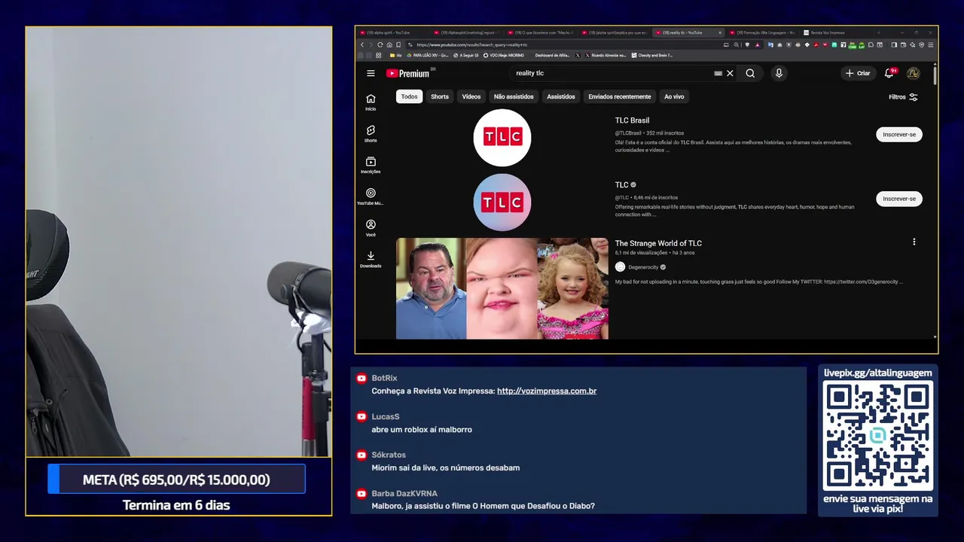Open Downloads in the sidebar
The image size is (964, 542).
pos(371,260)
